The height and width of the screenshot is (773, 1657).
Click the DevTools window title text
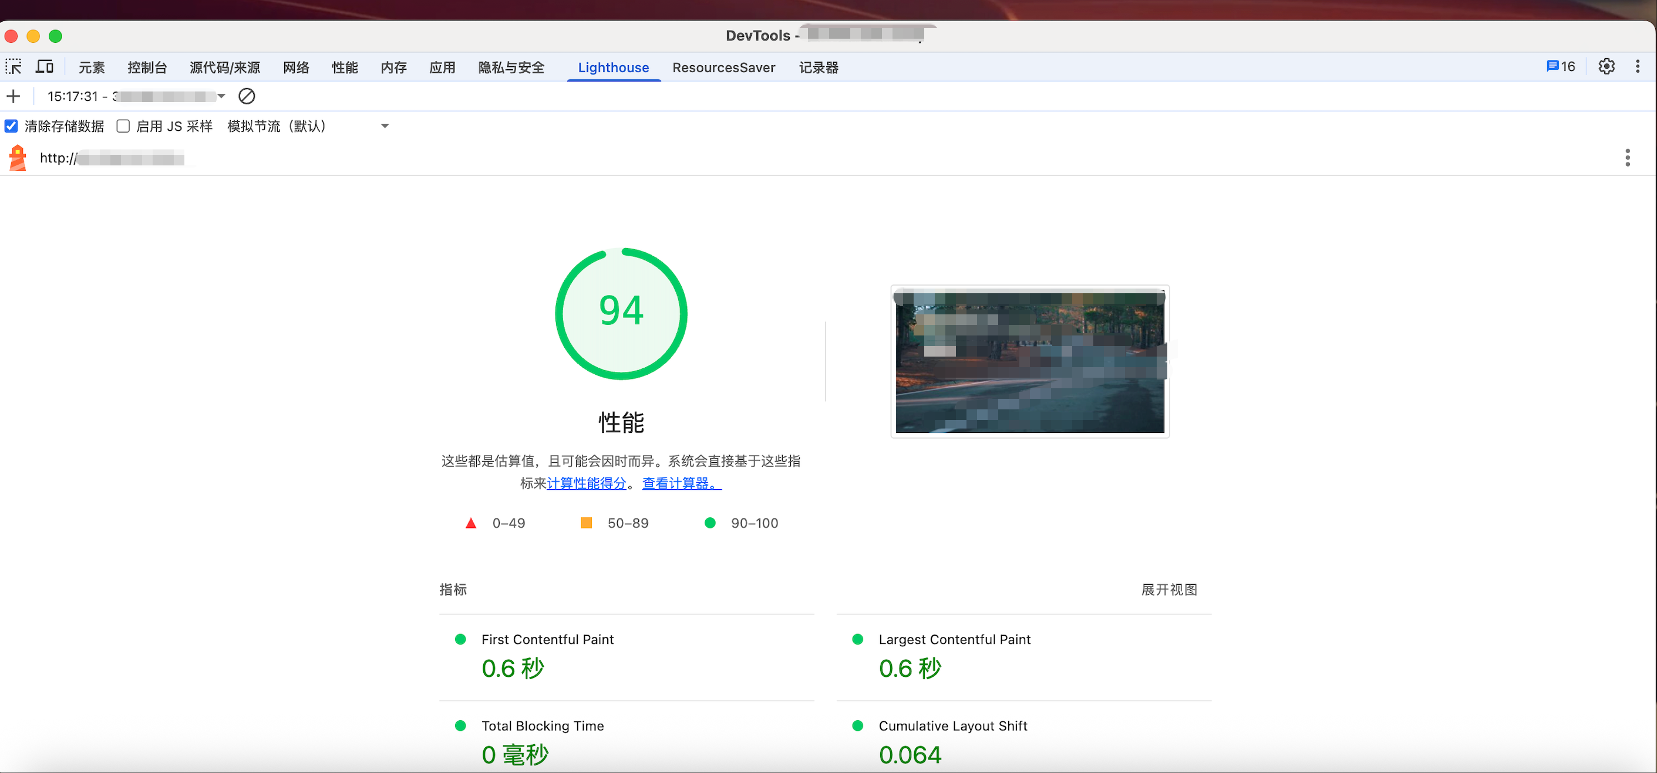826,35
